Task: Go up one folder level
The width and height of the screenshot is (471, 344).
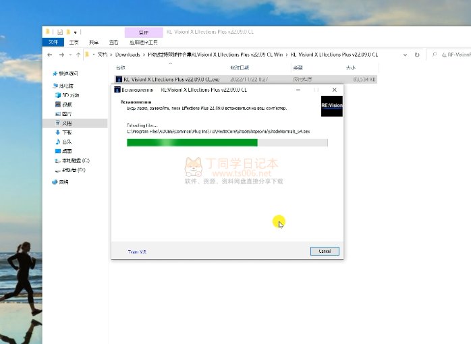Action: click(78, 55)
